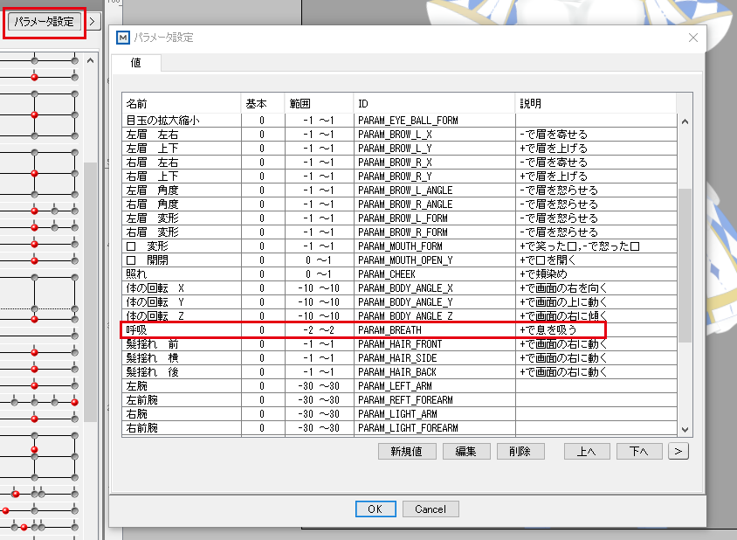Screen dimensions: 737x540
Task: Select the 口 開閉 row
Action: coord(400,260)
